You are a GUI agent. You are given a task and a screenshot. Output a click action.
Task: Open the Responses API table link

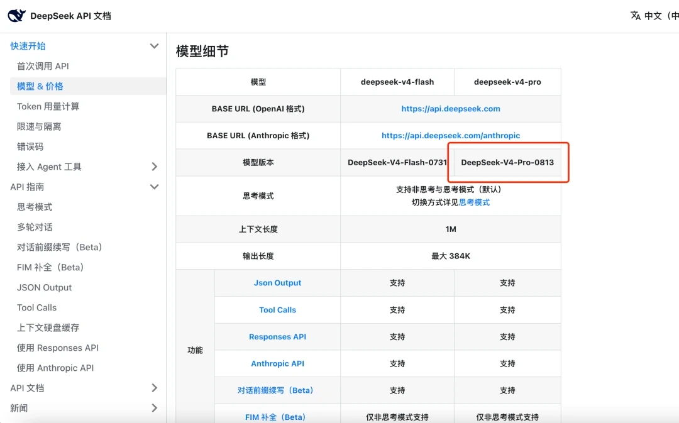click(x=278, y=337)
